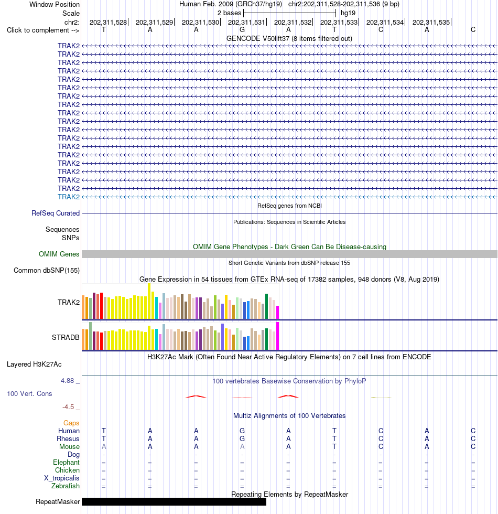Click position label 202,311,531
The width and height of the screenshot is (498, 514).
(246, 22)
